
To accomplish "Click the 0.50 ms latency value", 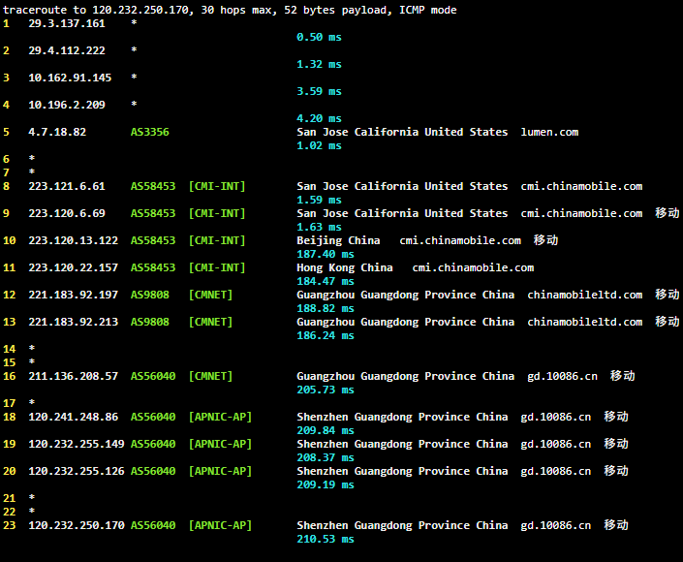I will 319,37.
